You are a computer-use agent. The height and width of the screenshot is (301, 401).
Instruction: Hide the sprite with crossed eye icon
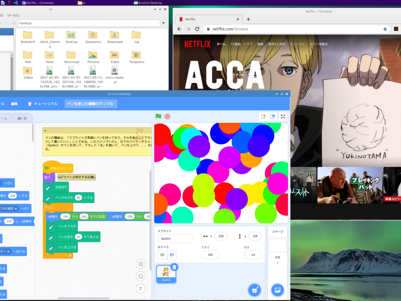[x=172, y=255]
